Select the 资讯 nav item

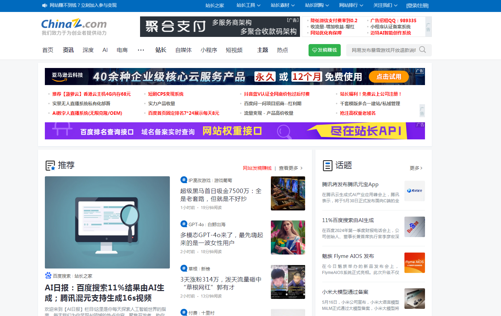tap(68, 50)
